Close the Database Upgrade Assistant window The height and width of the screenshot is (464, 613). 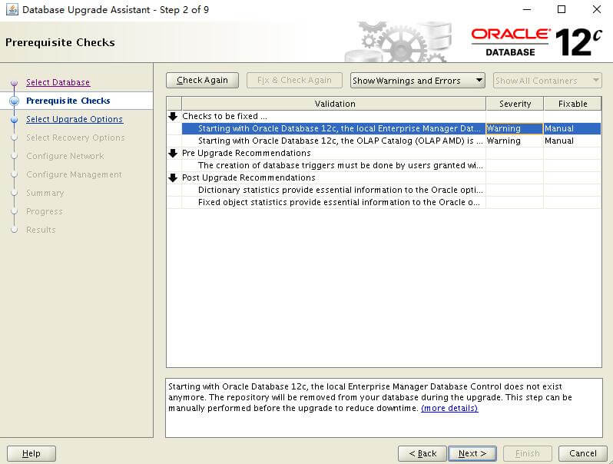pyautogui.click(x=597, y=9)
